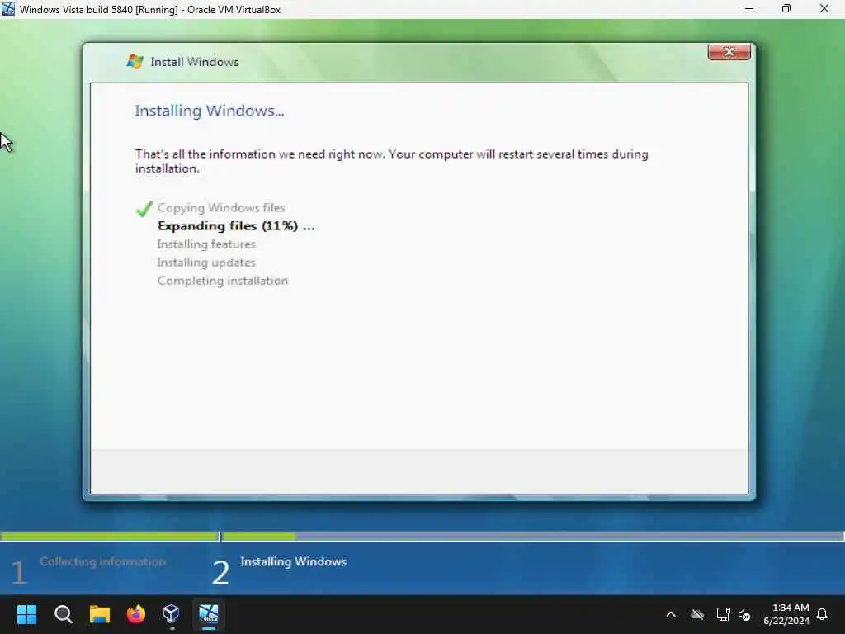Click the VirtualBox title bar icon
The width and height of the screenshot is (845, 634).
pyautogui.click(x=8, y=8)
